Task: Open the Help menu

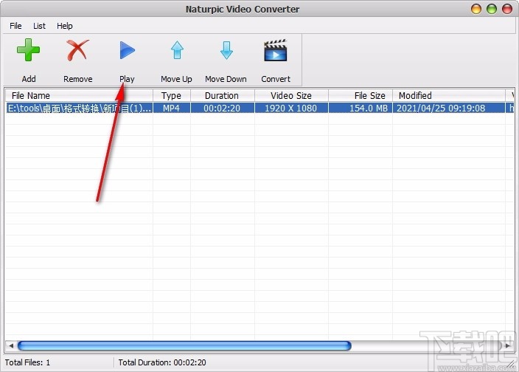Action: click(65, 26)
